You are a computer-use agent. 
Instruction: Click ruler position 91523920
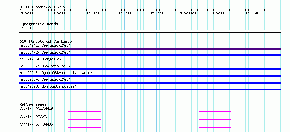pos(188,13)
